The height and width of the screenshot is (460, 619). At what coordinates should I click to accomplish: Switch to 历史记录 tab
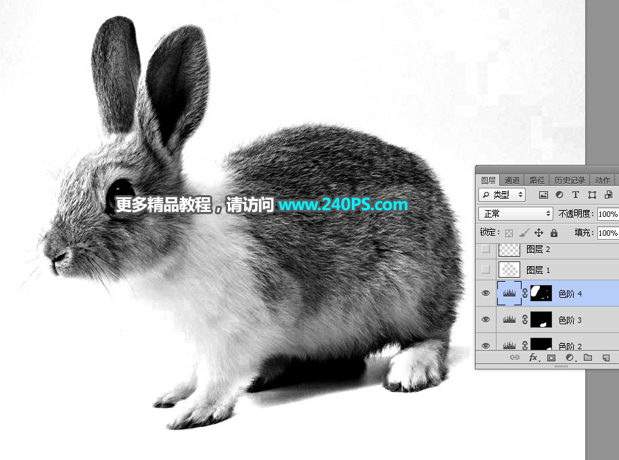[570, 180]
